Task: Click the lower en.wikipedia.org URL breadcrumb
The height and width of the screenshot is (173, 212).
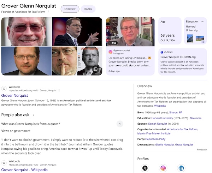Action: [x=33, y=165]
